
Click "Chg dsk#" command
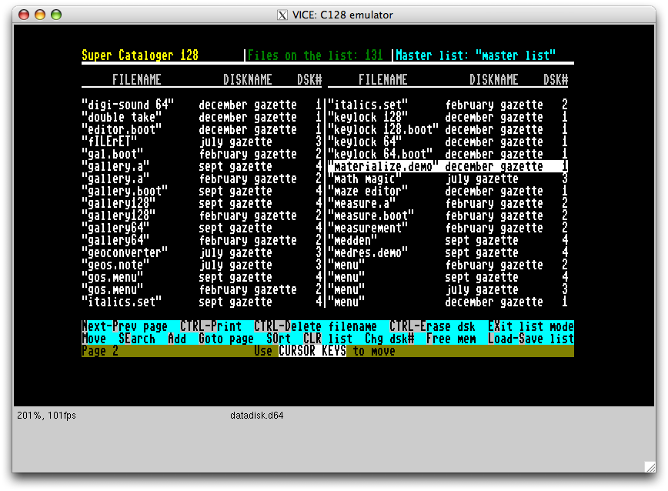coord(389,339)
